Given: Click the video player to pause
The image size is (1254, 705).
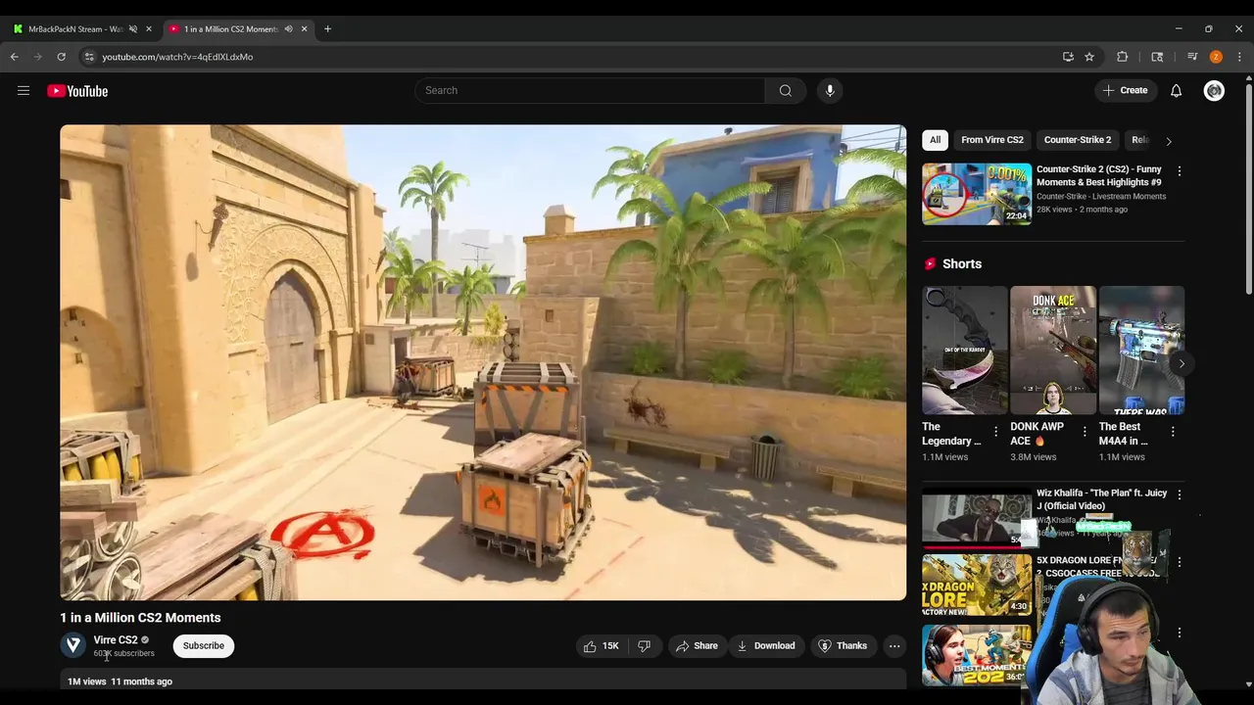Looking at the screenshot, I should click(x=483, y=362).
